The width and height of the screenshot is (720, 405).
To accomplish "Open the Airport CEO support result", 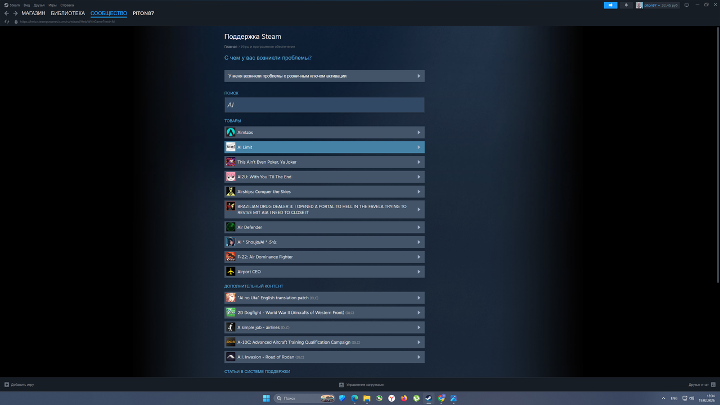I will coord(325,272).
